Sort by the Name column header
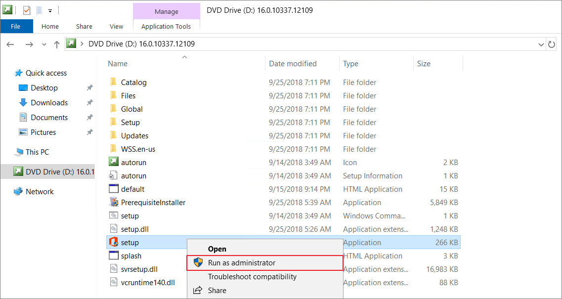The width and height of the screenshot is (562, 299). [118, 63]
